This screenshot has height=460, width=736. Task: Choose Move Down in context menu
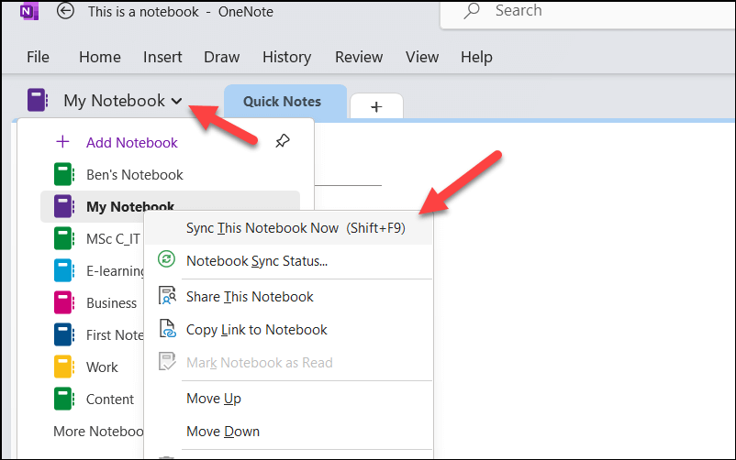coord(223,431)
